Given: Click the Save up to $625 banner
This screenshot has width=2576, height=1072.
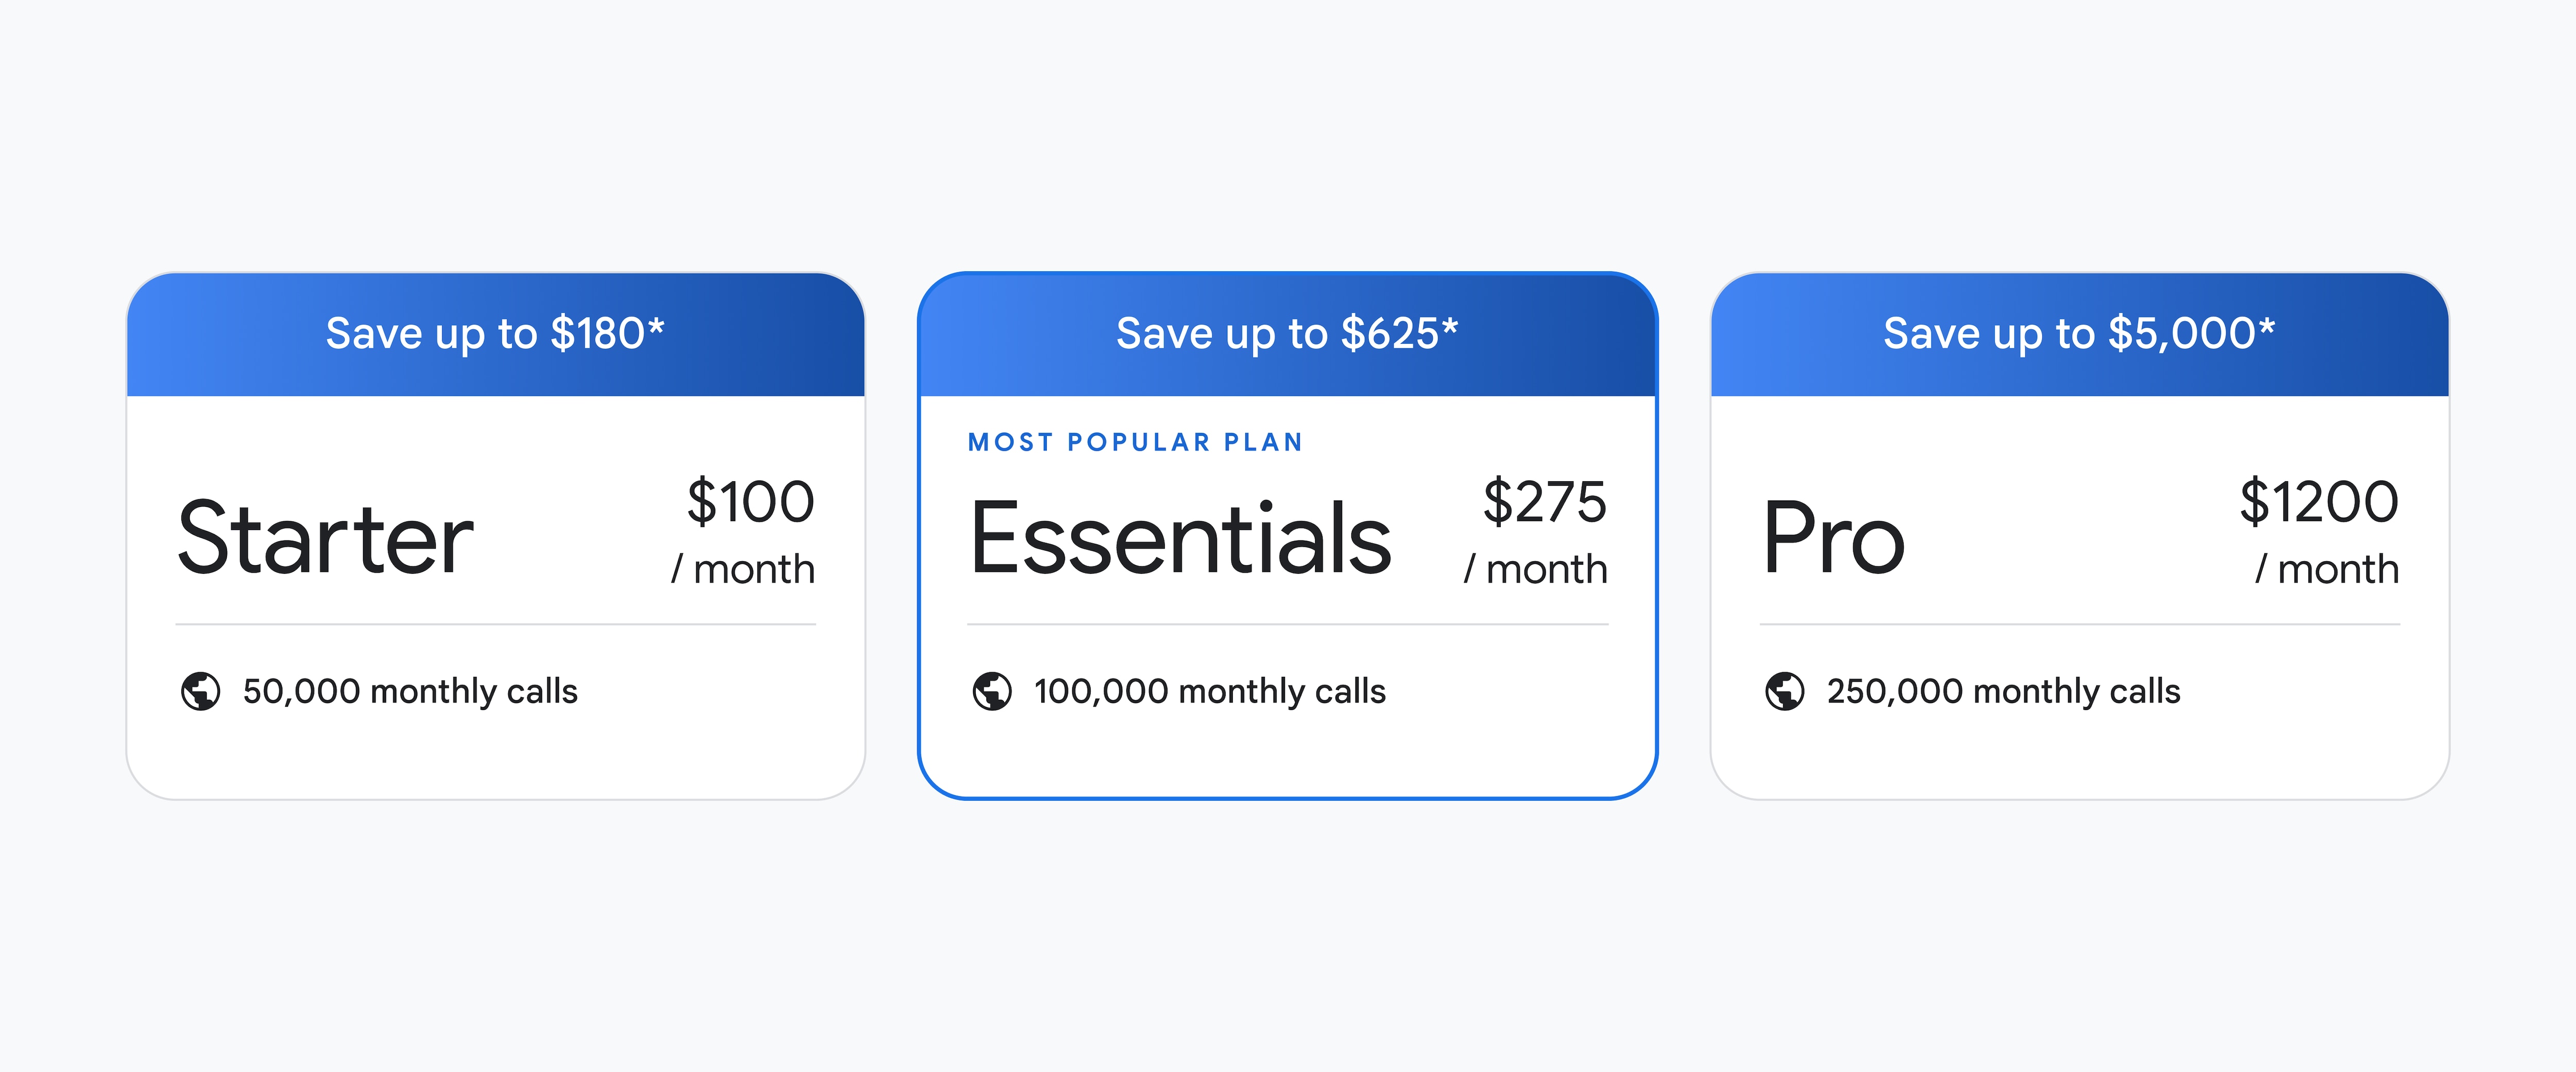Looking at the screenshot, I should tap(1287, 333).
